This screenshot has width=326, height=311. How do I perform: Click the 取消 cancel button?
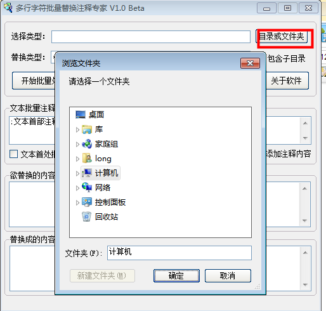point(228,275)
